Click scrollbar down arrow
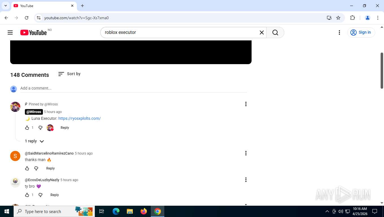 (382, 203)
